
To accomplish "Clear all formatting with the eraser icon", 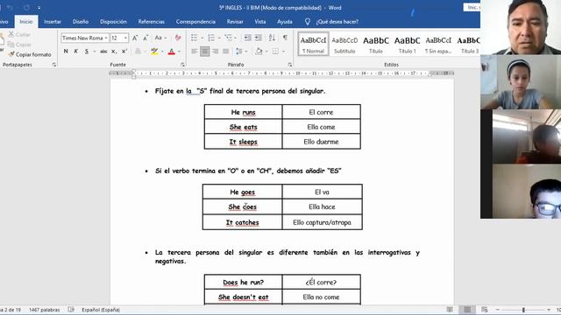I will point(178,38).
